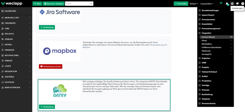Image resolution: width=245 pixels, height=112 pixels.
Task: Open the Verlauf dropdown
Action: (194, 4)
